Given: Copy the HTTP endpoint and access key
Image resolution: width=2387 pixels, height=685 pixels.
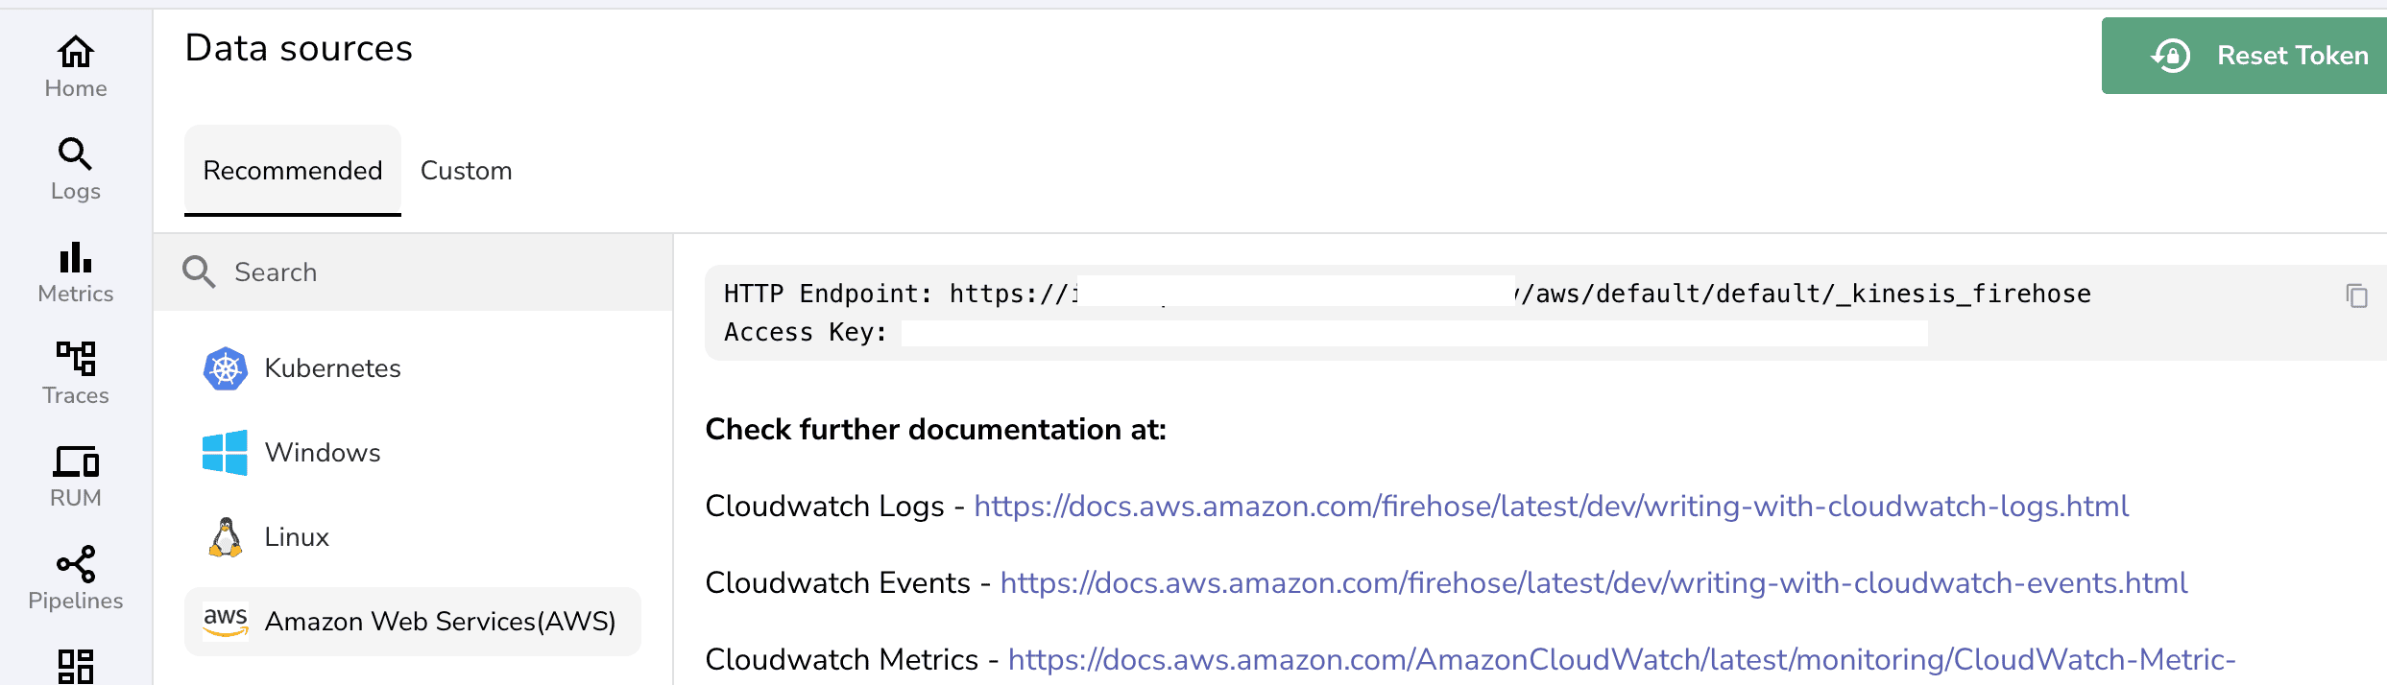Looking at the screenshot, I should tap(2356, 295).
